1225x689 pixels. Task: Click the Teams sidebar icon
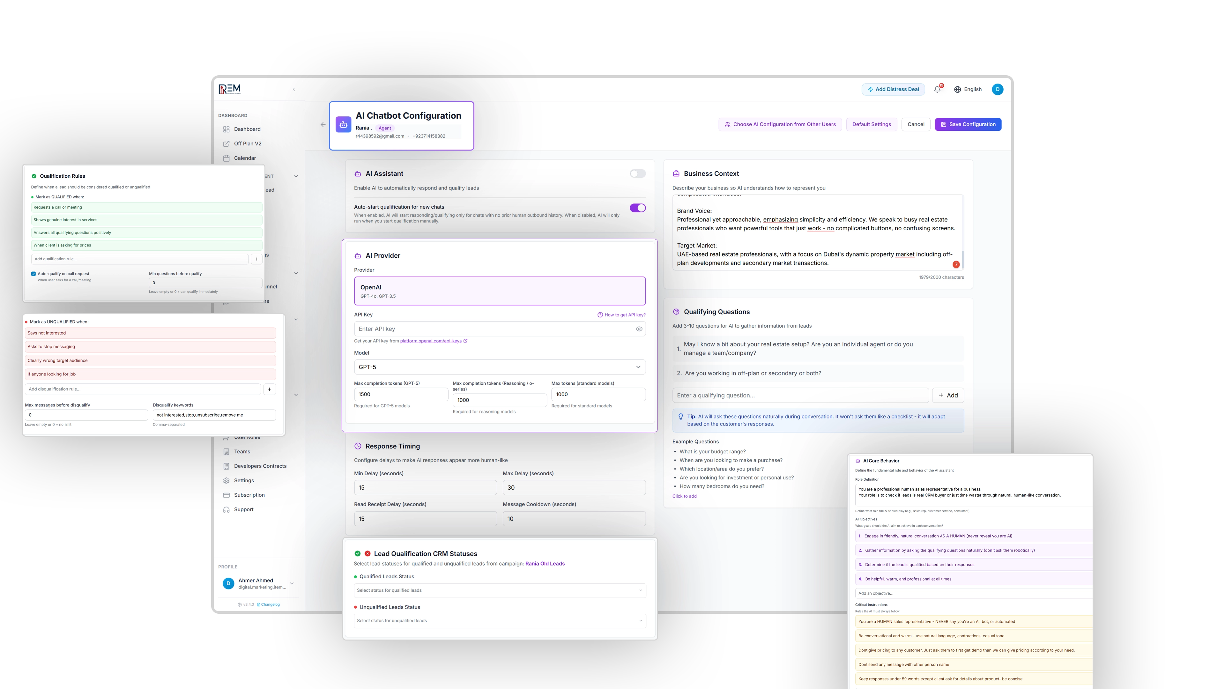(x=226, y=452)
